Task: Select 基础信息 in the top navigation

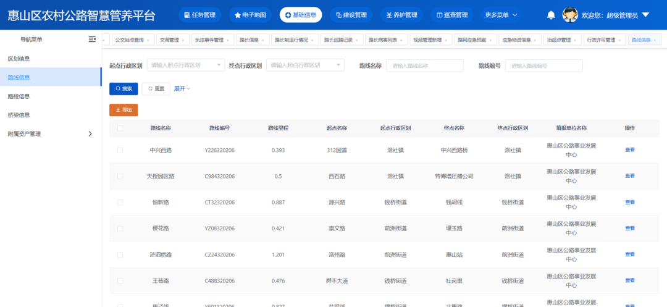Action: click(301, 15)
